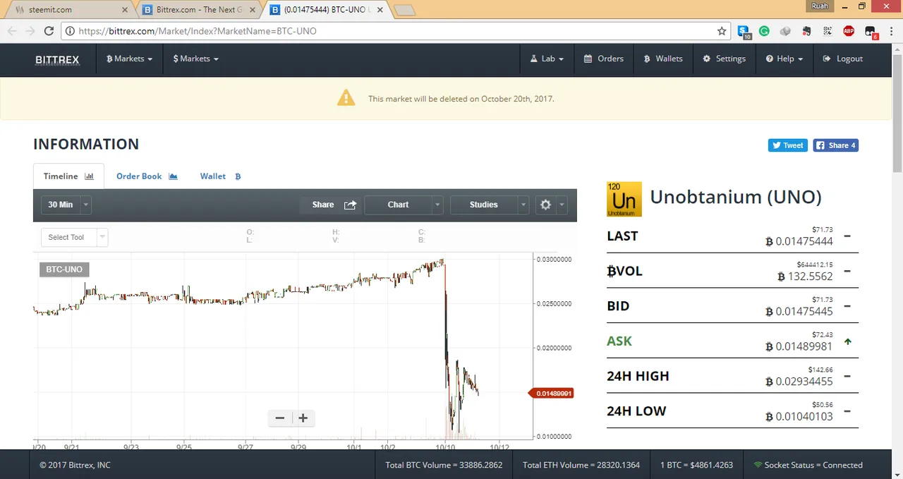The image size is (903, 479).
Task: Tweet this market using Tweet button
Action: point(788,145)
